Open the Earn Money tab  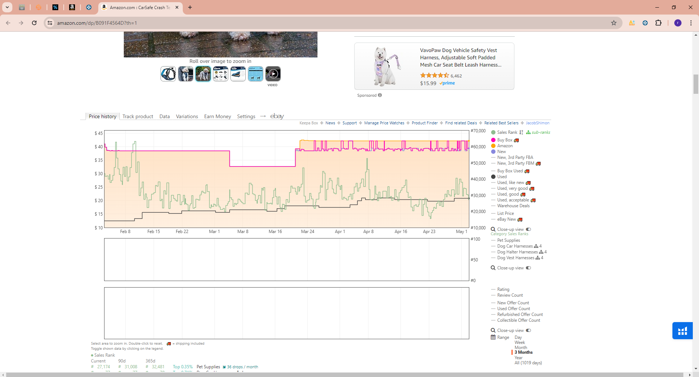(x=218, y=116)
